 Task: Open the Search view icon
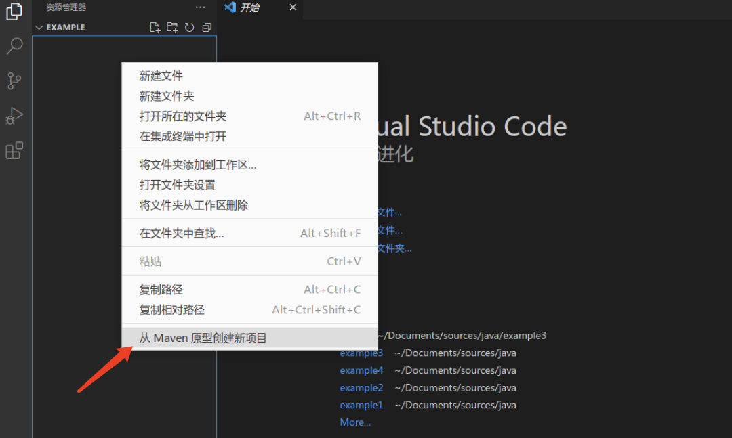14,46
